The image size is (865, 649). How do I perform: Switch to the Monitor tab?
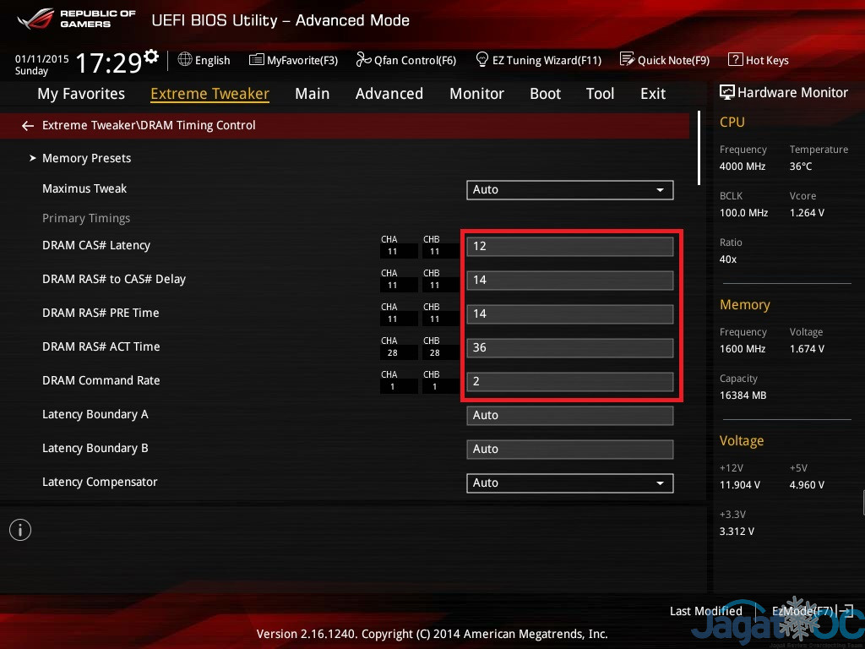point(476,94)
